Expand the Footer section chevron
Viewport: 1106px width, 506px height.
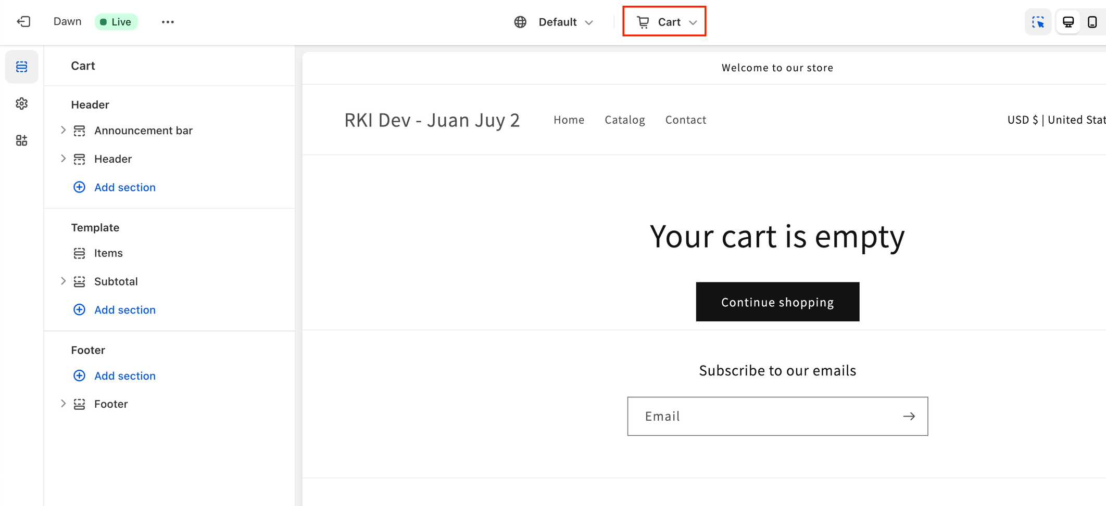pos(63,404)
